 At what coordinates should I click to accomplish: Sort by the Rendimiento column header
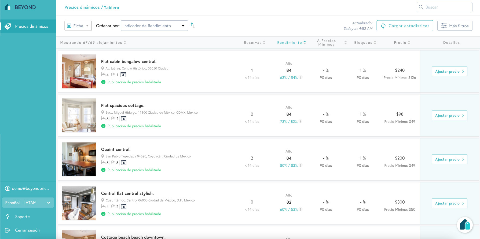tap(291, 43)
